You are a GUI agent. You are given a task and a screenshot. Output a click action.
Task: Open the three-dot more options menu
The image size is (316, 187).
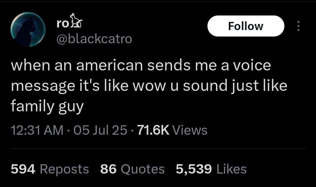click(298, 26)
